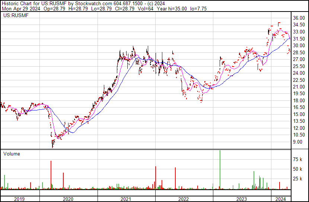Viewport: 309px width, 202px height.
Task: Click the 24.00 price axis label
Action: (x=298, y=73)
